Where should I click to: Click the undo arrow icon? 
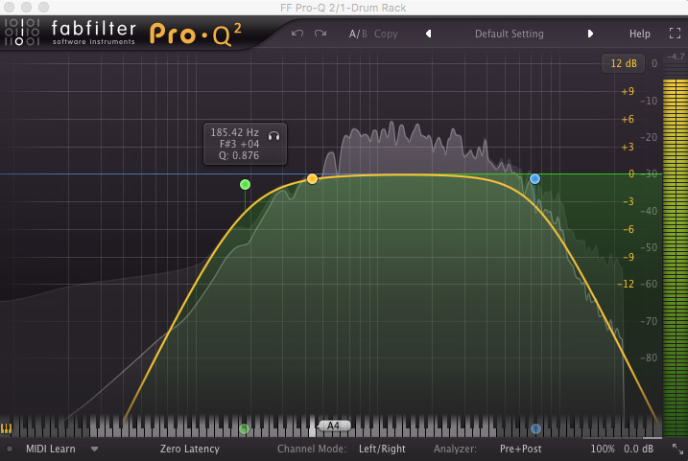297,34
